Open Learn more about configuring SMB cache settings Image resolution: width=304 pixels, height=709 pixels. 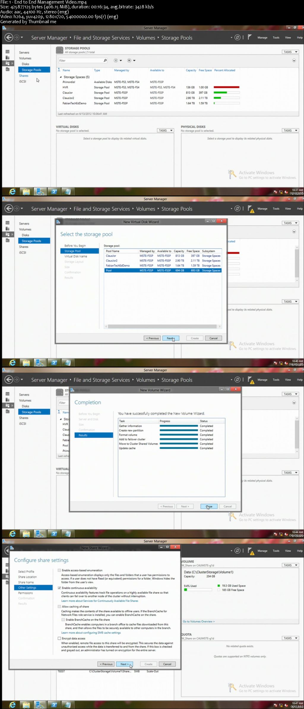click(x=91, y=633)
